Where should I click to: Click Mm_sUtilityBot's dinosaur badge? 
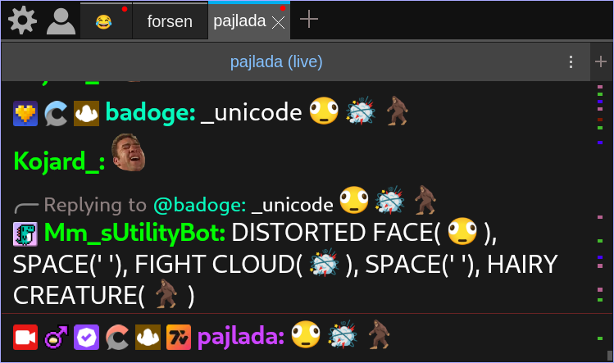pyautogui.click(x=25, y=234)
